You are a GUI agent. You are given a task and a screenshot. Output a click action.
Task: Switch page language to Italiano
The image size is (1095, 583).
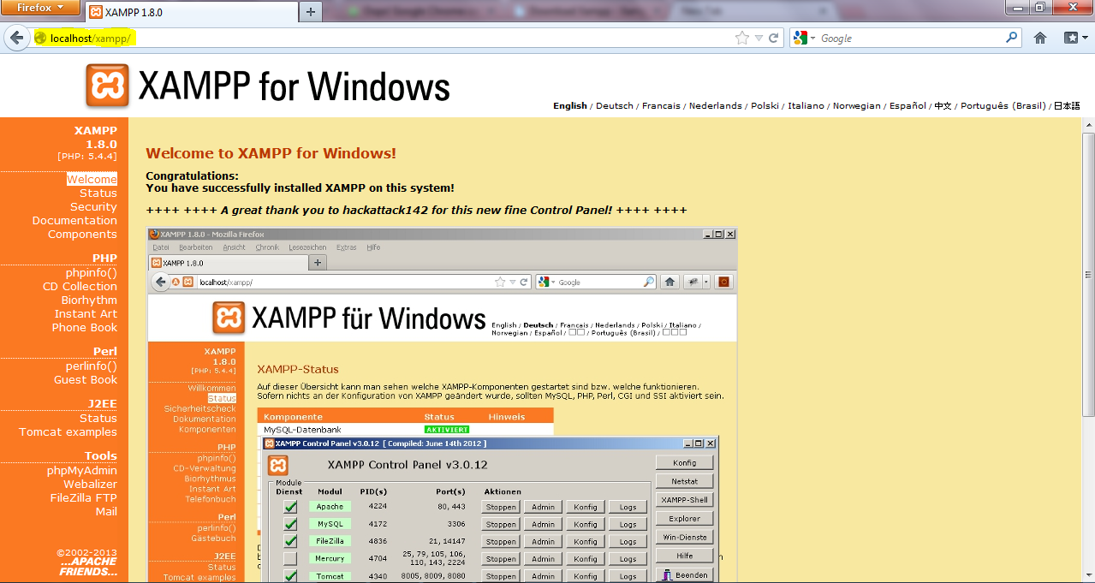[806, 106]
